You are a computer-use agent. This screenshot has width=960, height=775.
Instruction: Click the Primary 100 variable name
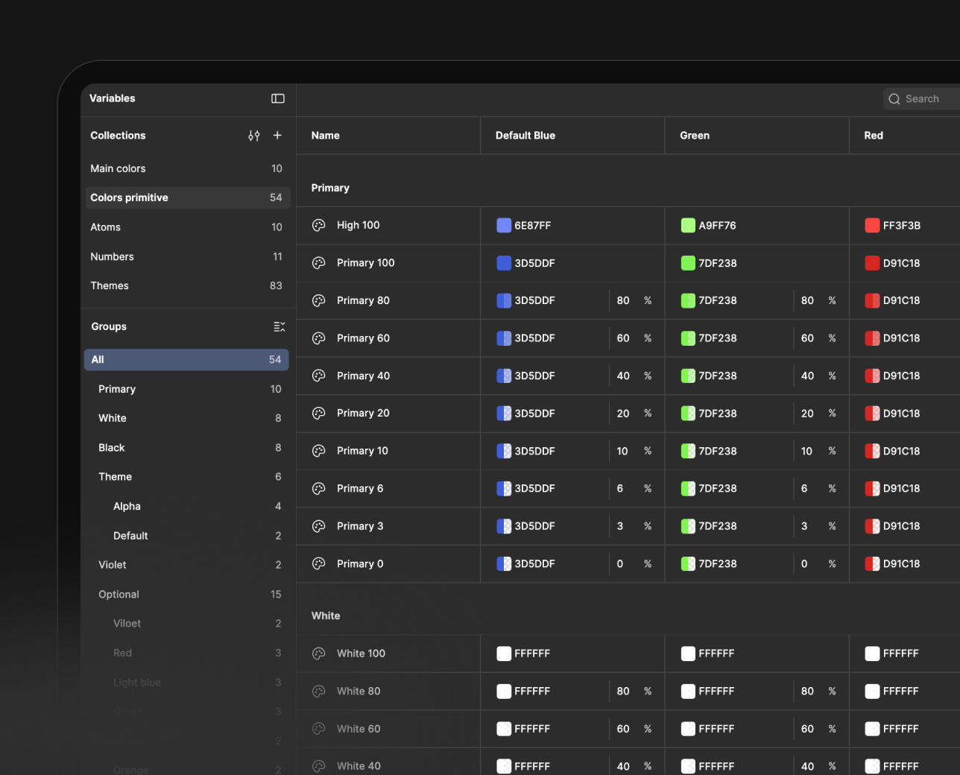tap(366, 263)
